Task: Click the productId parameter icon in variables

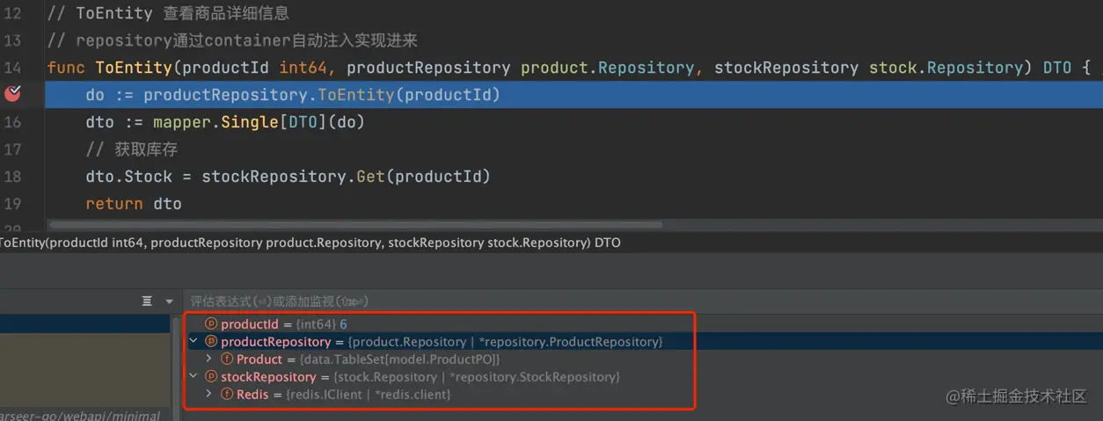Action: click(211, 324)
